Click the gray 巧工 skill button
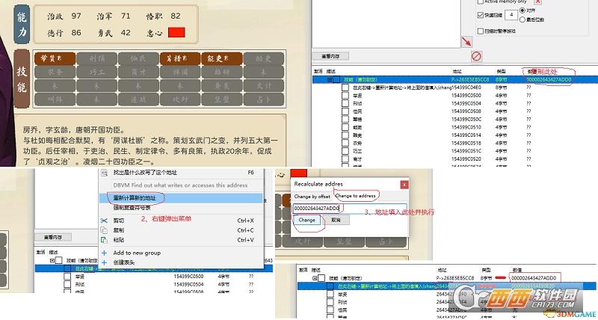 pos(96,72)
